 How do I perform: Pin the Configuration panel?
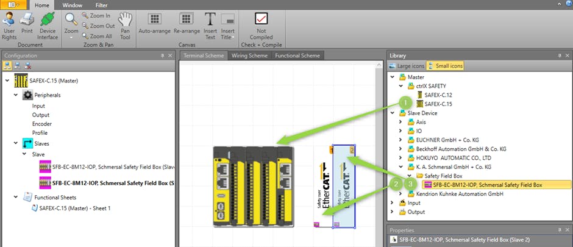pos(162,55)
